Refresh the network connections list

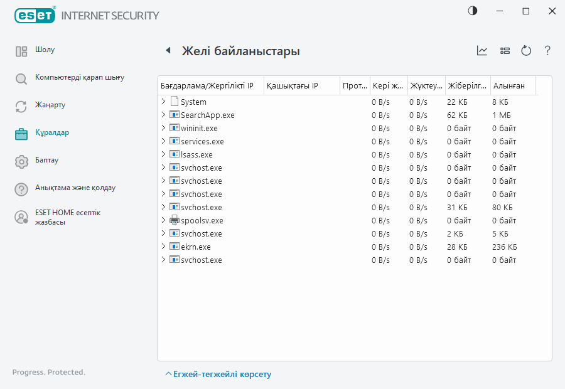point(526,51)
